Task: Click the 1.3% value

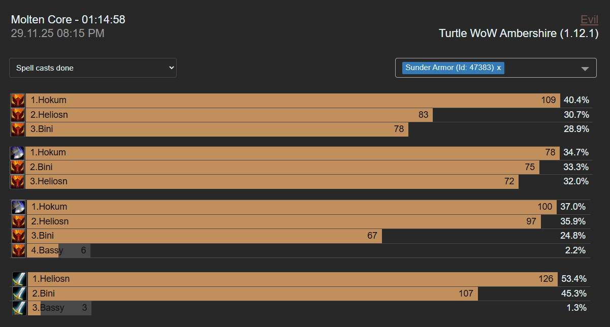Action: [576, 308]
